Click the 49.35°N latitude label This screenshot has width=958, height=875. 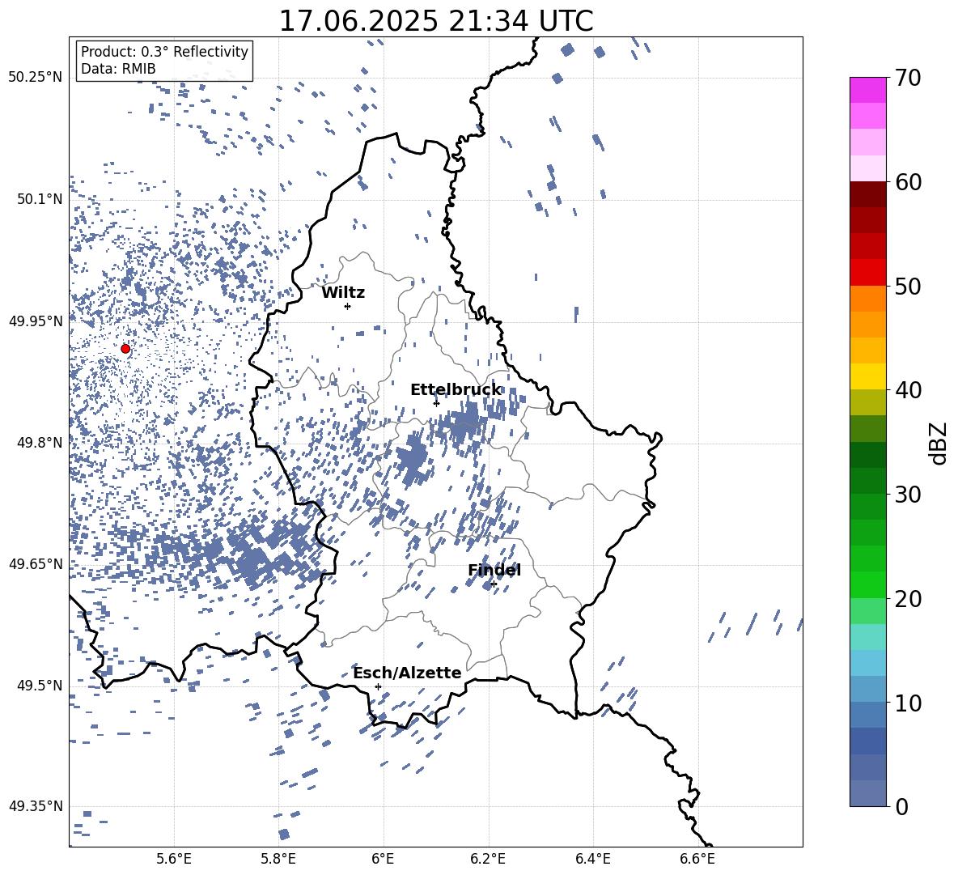click(x=36, y=806)
